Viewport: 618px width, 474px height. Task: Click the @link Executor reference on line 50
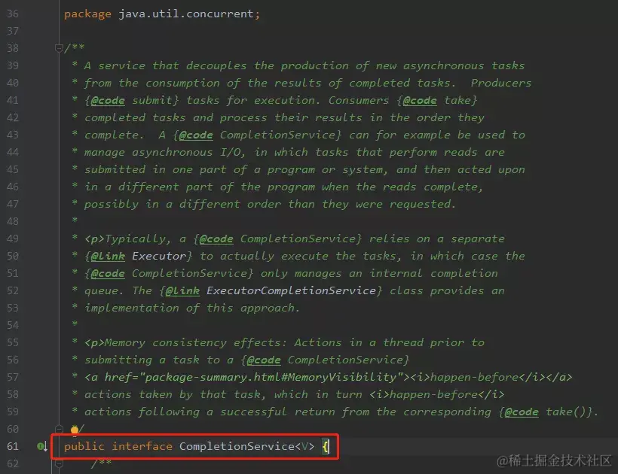coord(158,256)
